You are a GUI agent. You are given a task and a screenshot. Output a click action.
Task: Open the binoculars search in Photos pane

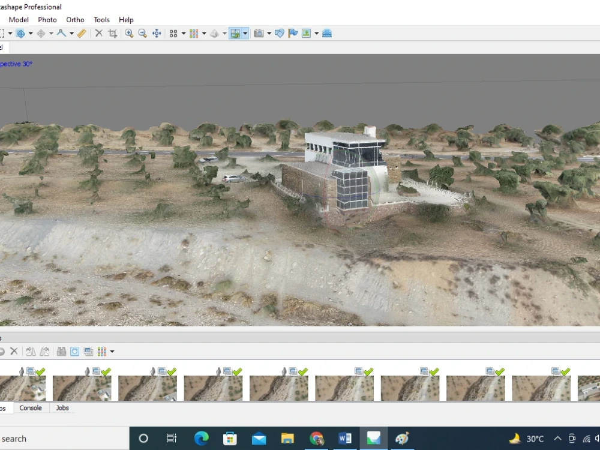click(62, 352)
